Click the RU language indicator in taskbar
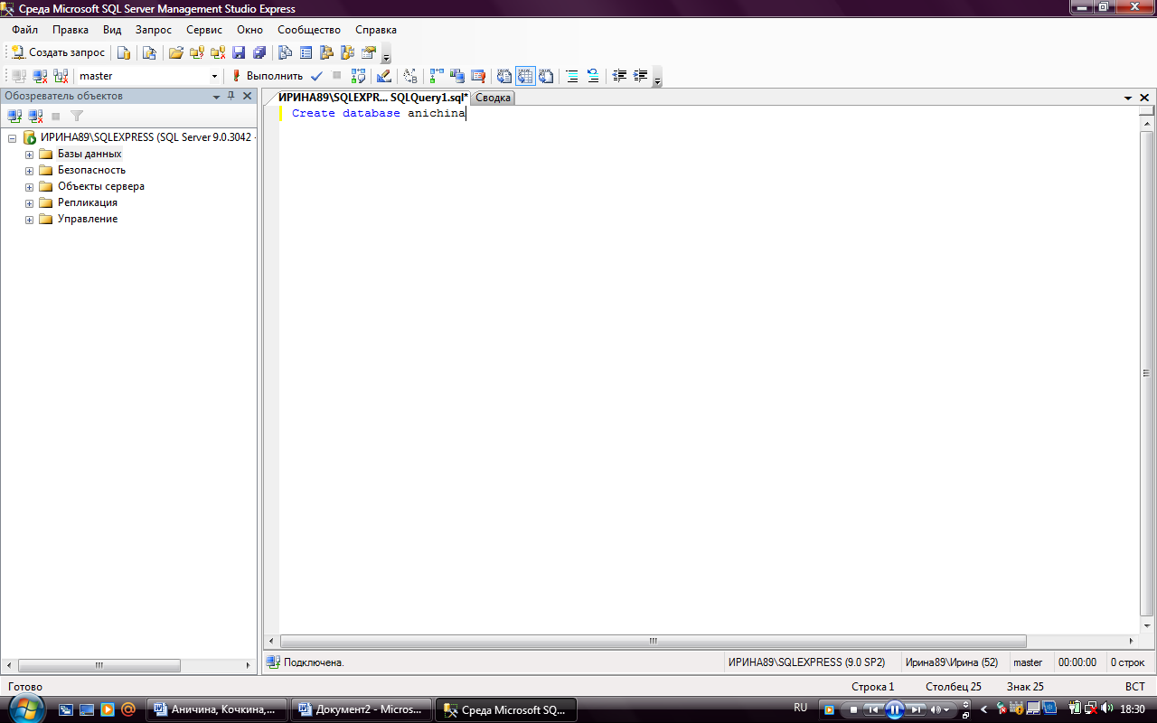The height and width of the screenshot is (723, 1157). 800,708
